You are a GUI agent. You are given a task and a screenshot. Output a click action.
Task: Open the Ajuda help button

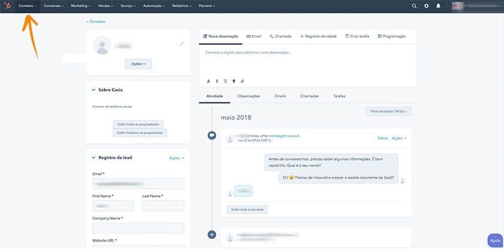[x=496, y=241]
